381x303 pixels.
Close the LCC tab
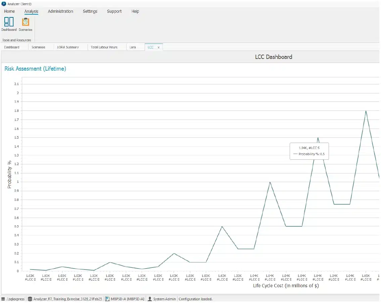coord(158,48)
